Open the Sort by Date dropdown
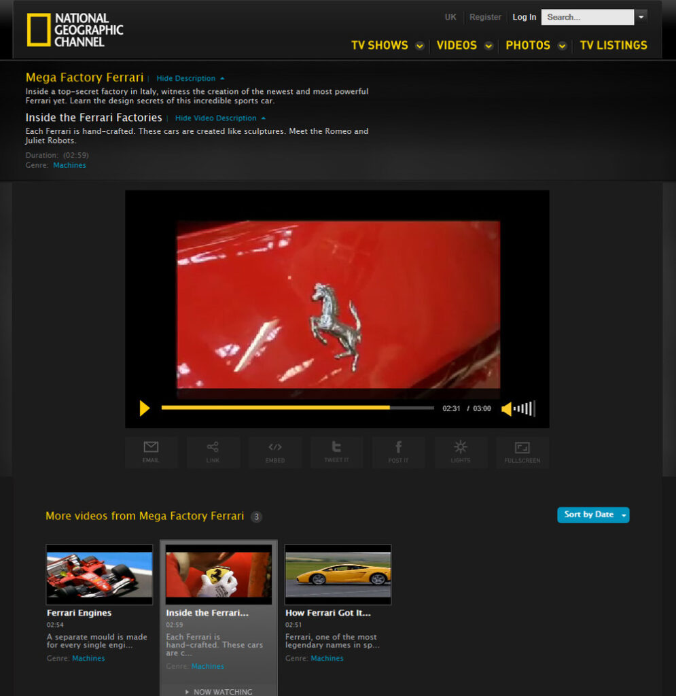The width and height of the screenshot is (676, 696). (x=593, y=515)
